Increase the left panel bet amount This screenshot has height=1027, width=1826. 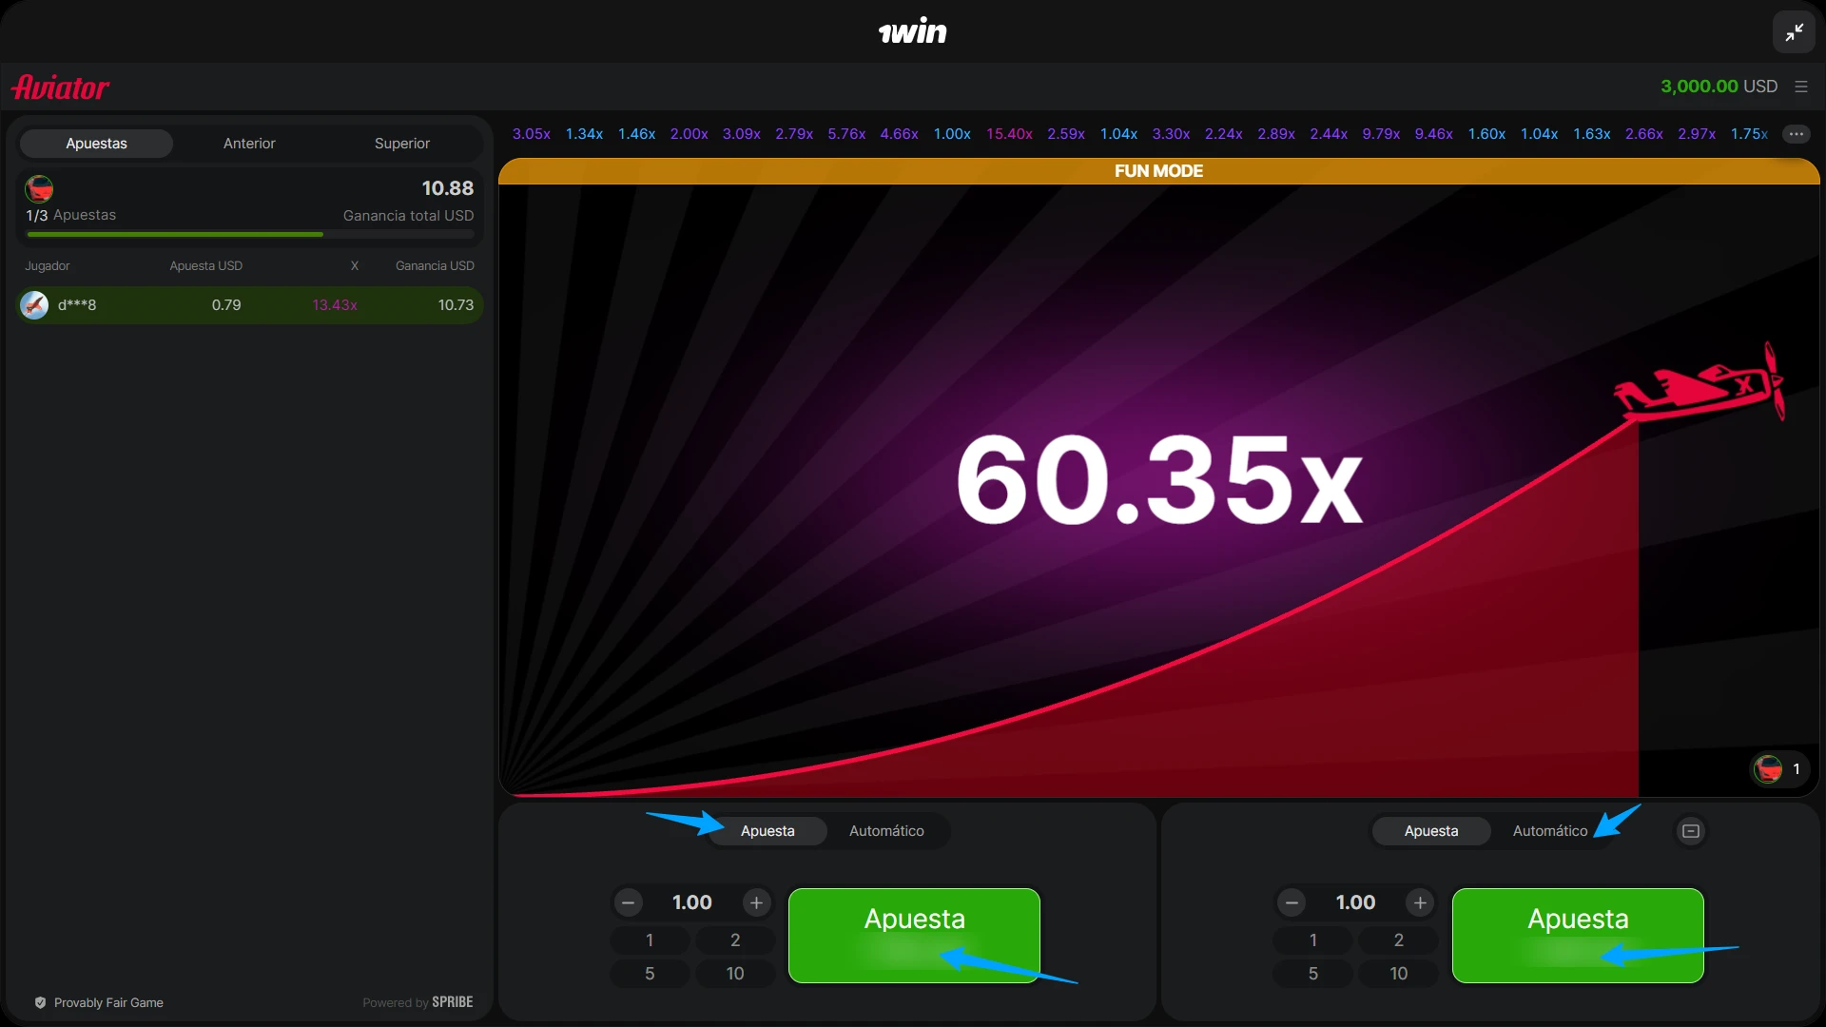[756, 902]
